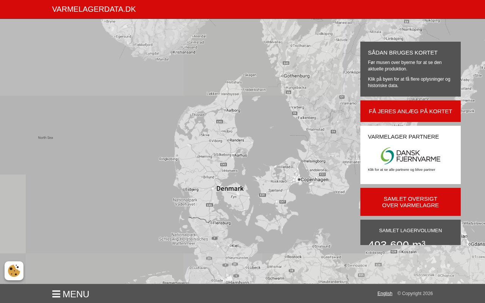Switch language via the English link
Screen dimensions: 485x303
(385, 294)
